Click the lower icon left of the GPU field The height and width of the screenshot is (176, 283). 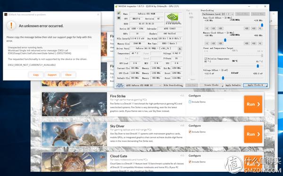point(119,18)
